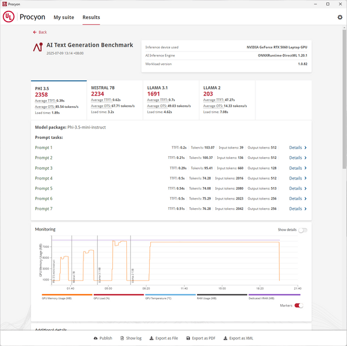Click the AI Text Generation Benchmark icon

(38, 47)
